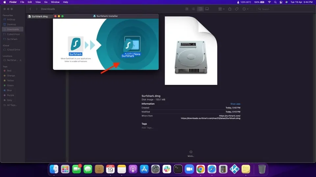Open Launchpad from the Dock
This screenshot has width=316, height=177.
point(65,169)
